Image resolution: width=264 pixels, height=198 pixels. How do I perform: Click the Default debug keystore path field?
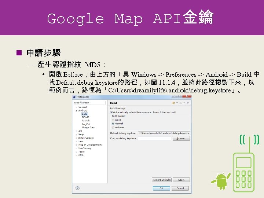(164, 133)
